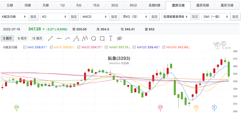Open the DMI（一般） indicator dropdown
Screen dimensions: 241x113
coord(216,17)
